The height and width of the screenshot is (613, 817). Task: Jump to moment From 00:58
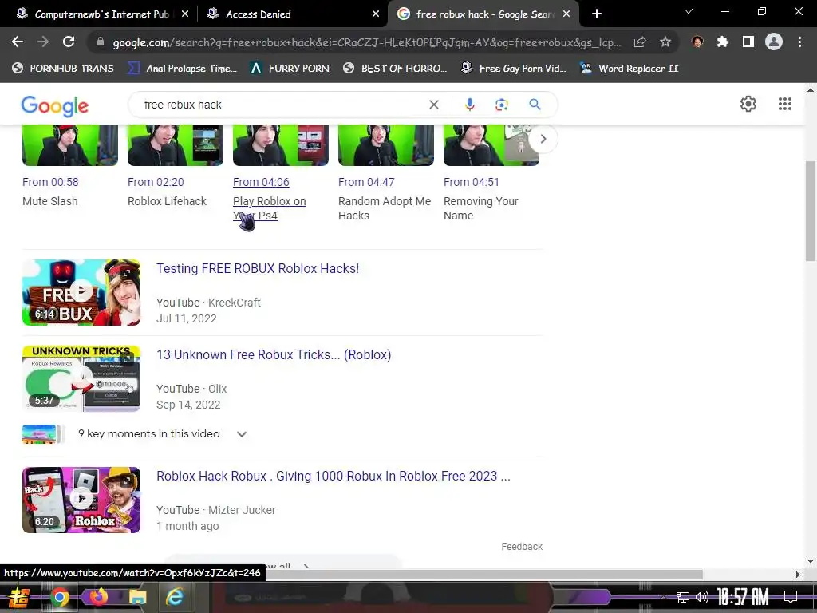pyautogui.click(x=50, y=182)
